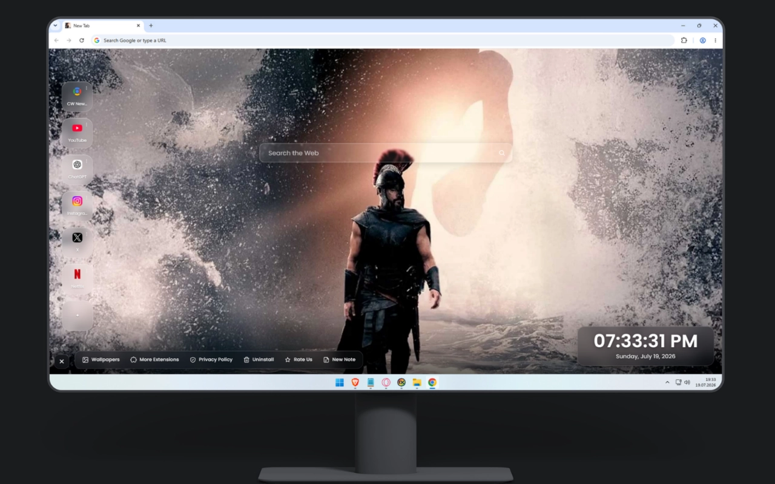Open the YouTube shortcut tile
This screenshot has height=484, width=775.
[x=77, y=133]
